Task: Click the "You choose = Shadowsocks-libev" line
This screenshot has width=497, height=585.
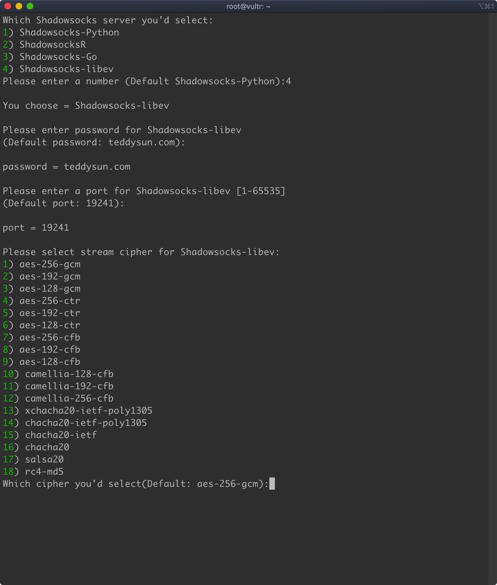Action: tap(86, 106)
